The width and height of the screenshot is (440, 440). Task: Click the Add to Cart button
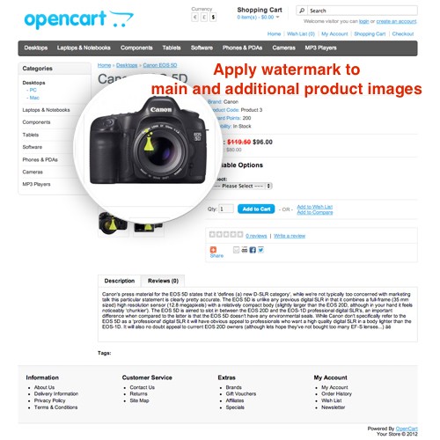pos(256,209)
